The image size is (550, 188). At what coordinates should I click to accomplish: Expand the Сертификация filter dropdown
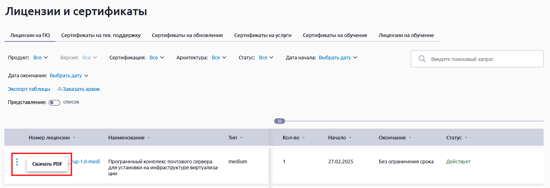156,58
